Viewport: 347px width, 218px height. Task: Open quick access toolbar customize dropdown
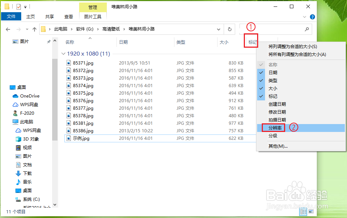pyautogui.click(x=26, y=7)
